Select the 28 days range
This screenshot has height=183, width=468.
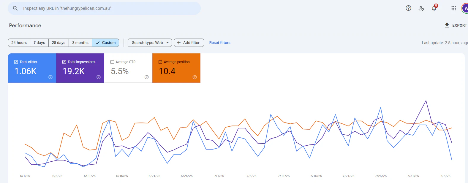tap(58, 43)
